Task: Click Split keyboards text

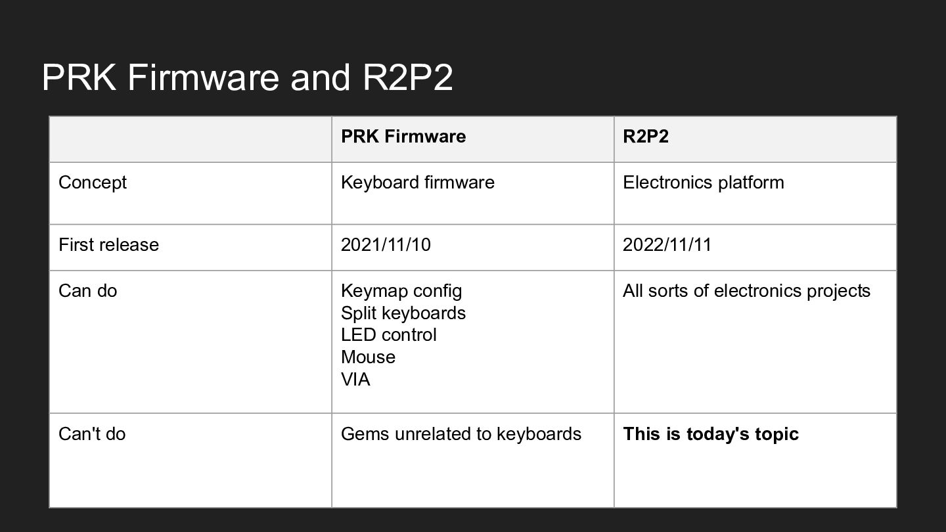Action: point(403,313)
